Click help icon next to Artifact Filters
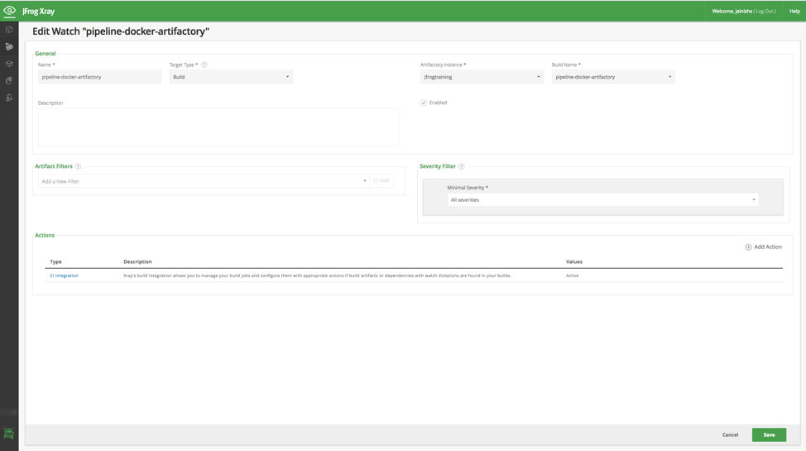Screen dimensions: 806x451 79,166
